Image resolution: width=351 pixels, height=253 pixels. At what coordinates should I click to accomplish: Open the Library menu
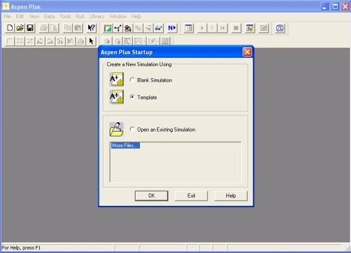pos(97,16)
